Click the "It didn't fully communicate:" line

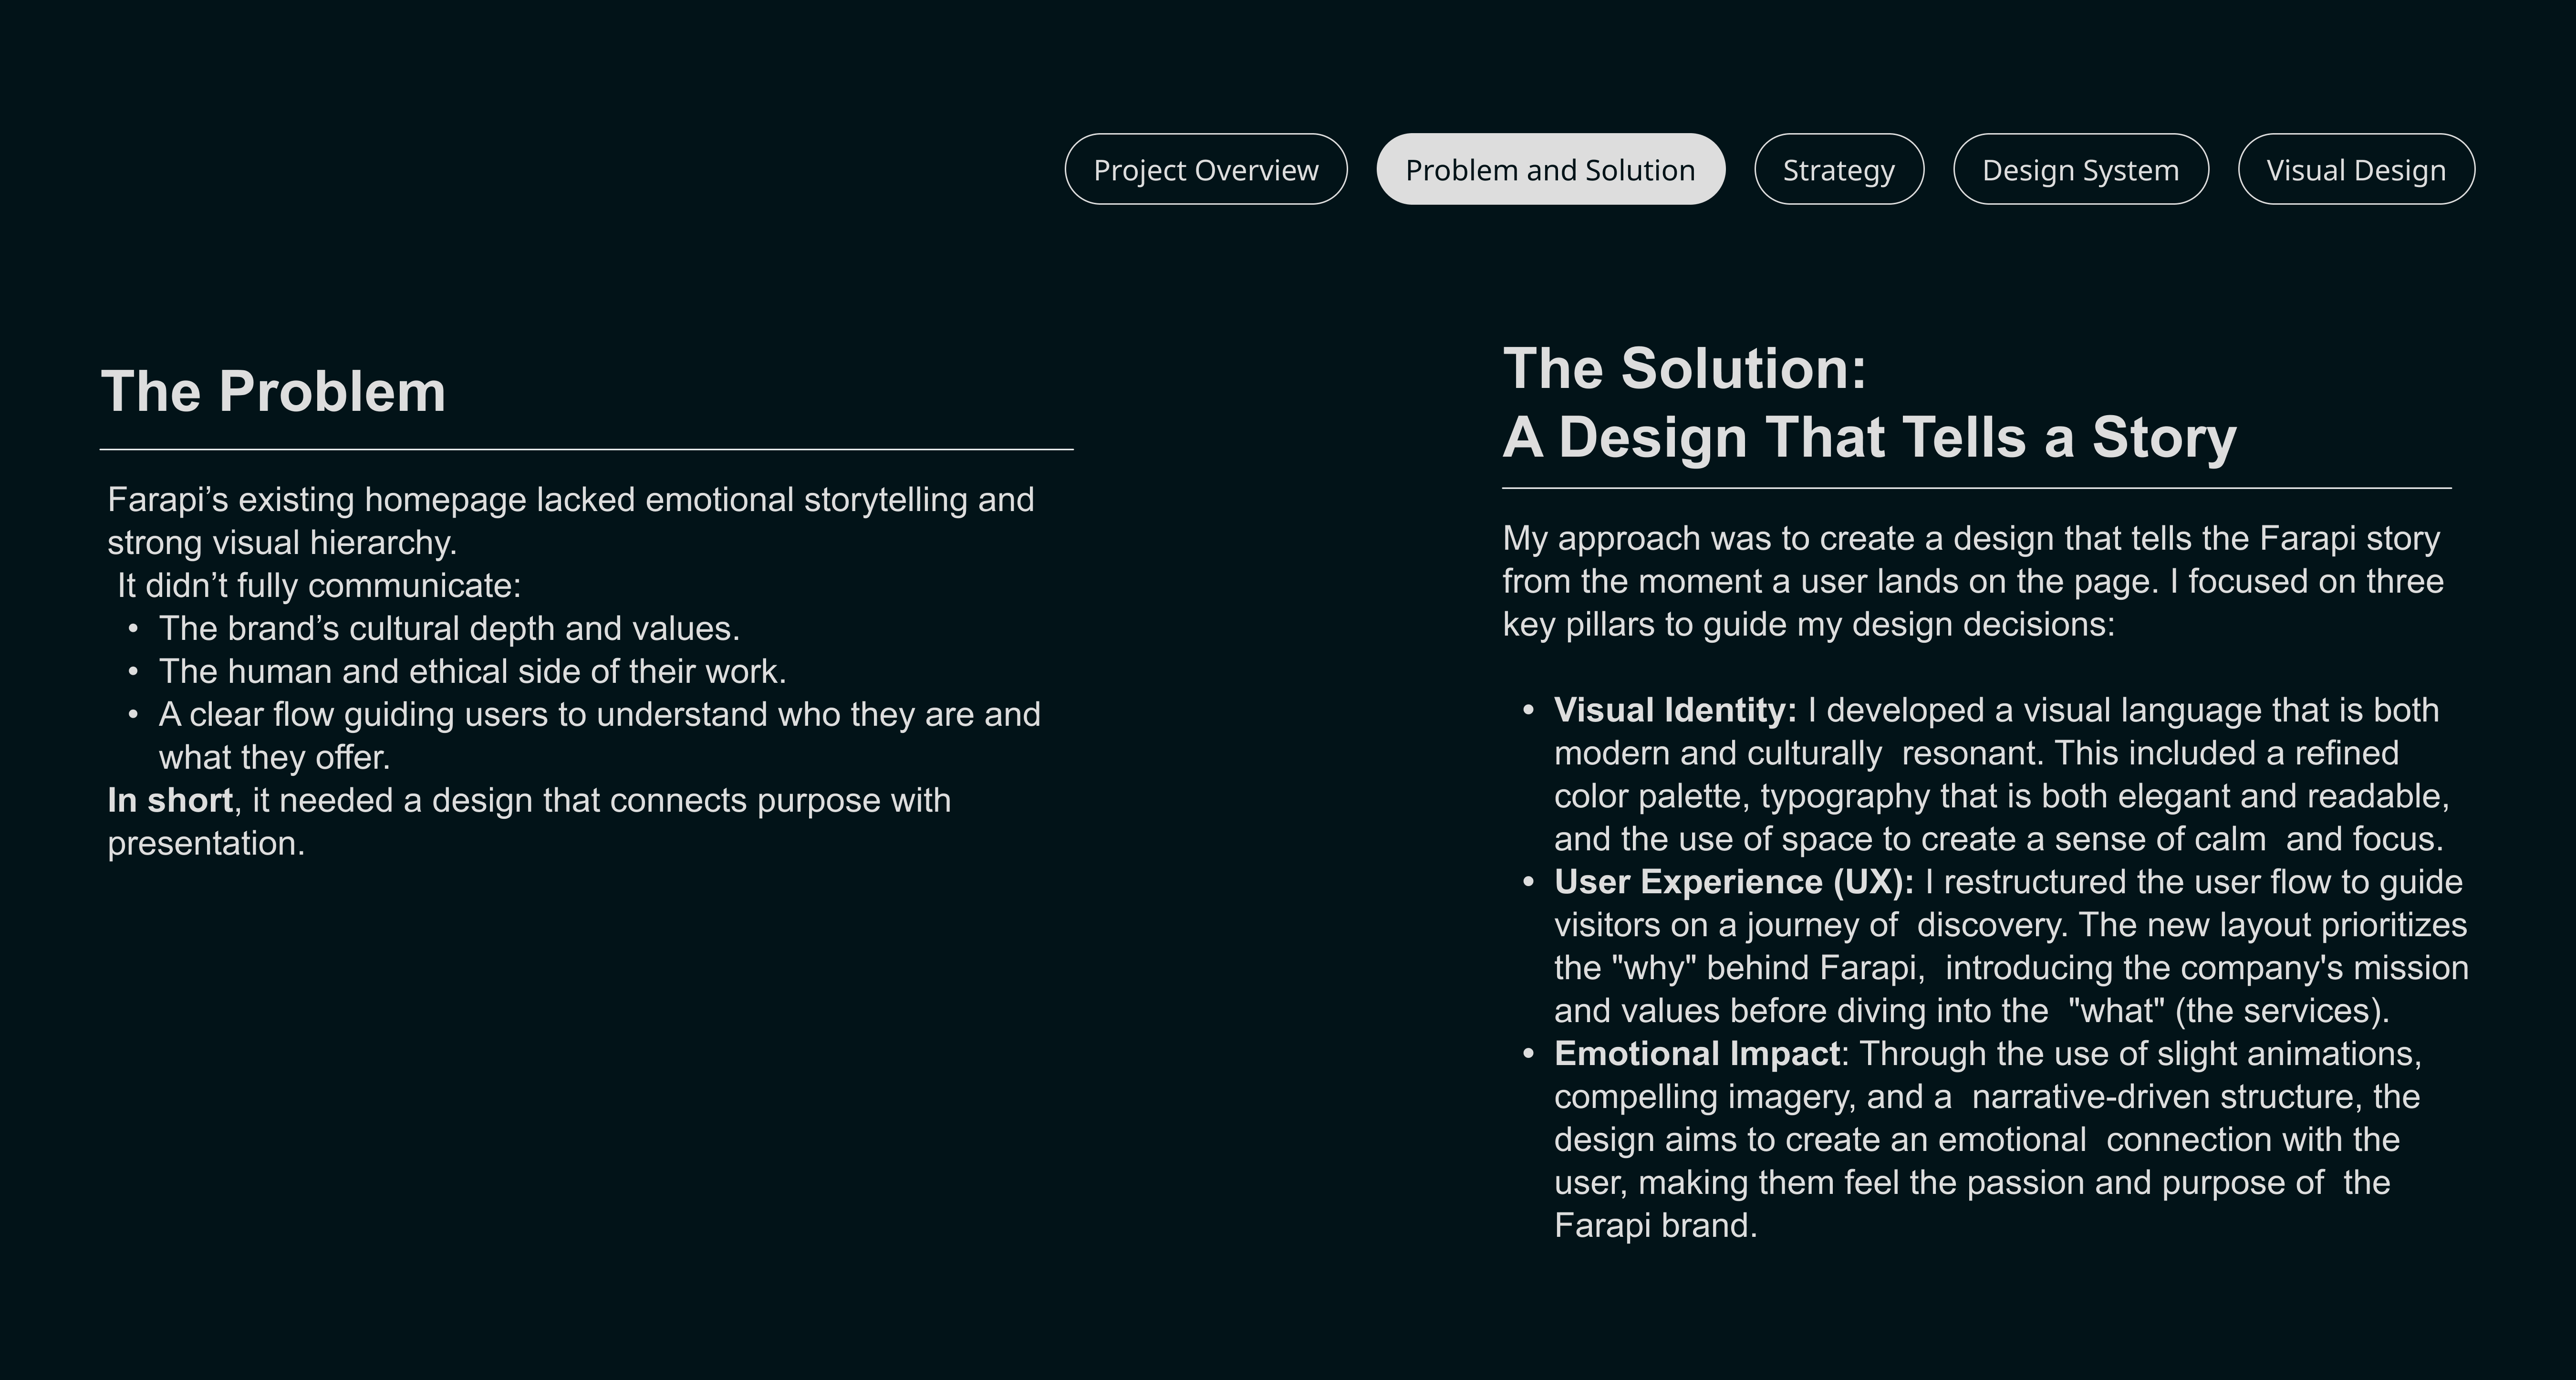pyautogui.click(x=319, y=585)
